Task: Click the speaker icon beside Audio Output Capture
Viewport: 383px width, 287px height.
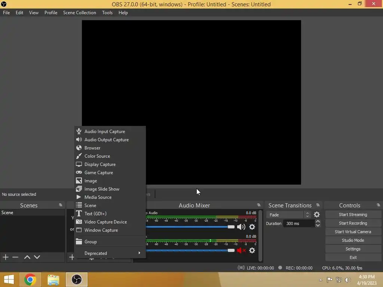Action: [x=79, y=140]
